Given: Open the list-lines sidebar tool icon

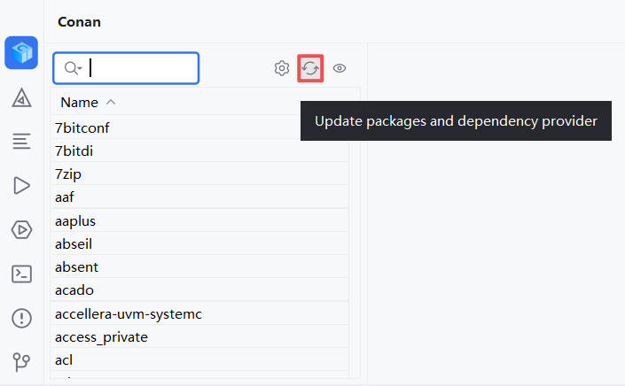Looking at the screenshot, I should click(x=21, y=141).
